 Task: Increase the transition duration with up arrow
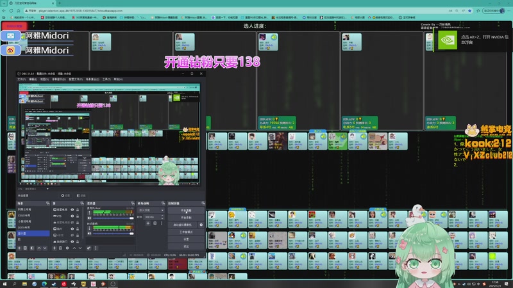point(162,216)
